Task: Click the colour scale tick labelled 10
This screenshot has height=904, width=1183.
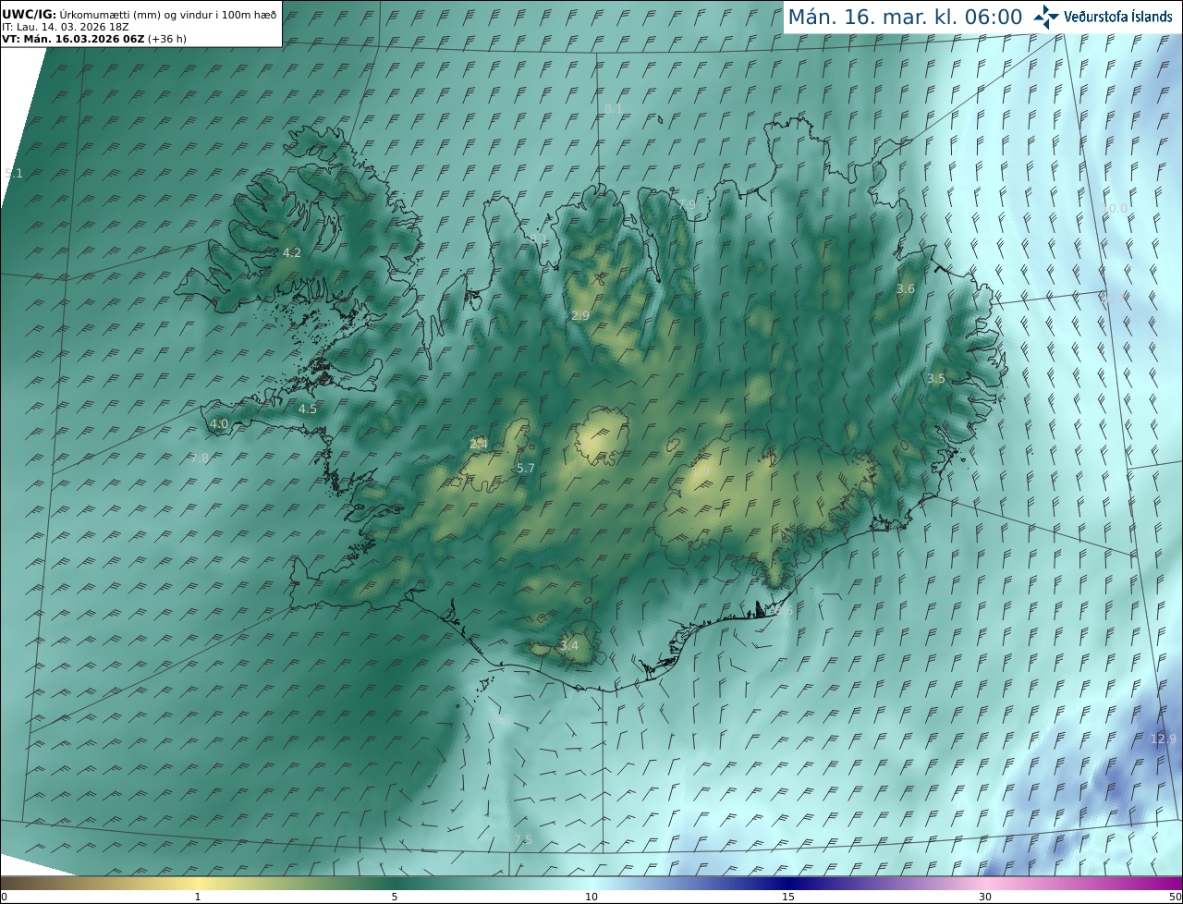Action: pos(591,897)
